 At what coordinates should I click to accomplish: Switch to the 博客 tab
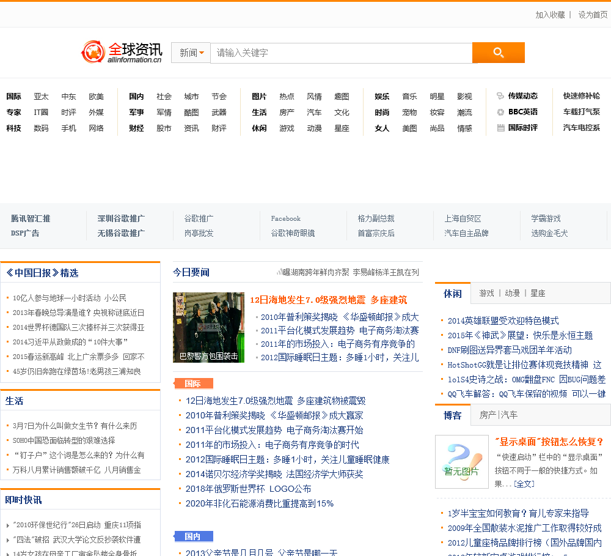tap(453, 415)
